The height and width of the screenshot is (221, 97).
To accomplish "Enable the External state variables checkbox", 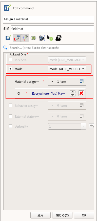I will point(10,116).
